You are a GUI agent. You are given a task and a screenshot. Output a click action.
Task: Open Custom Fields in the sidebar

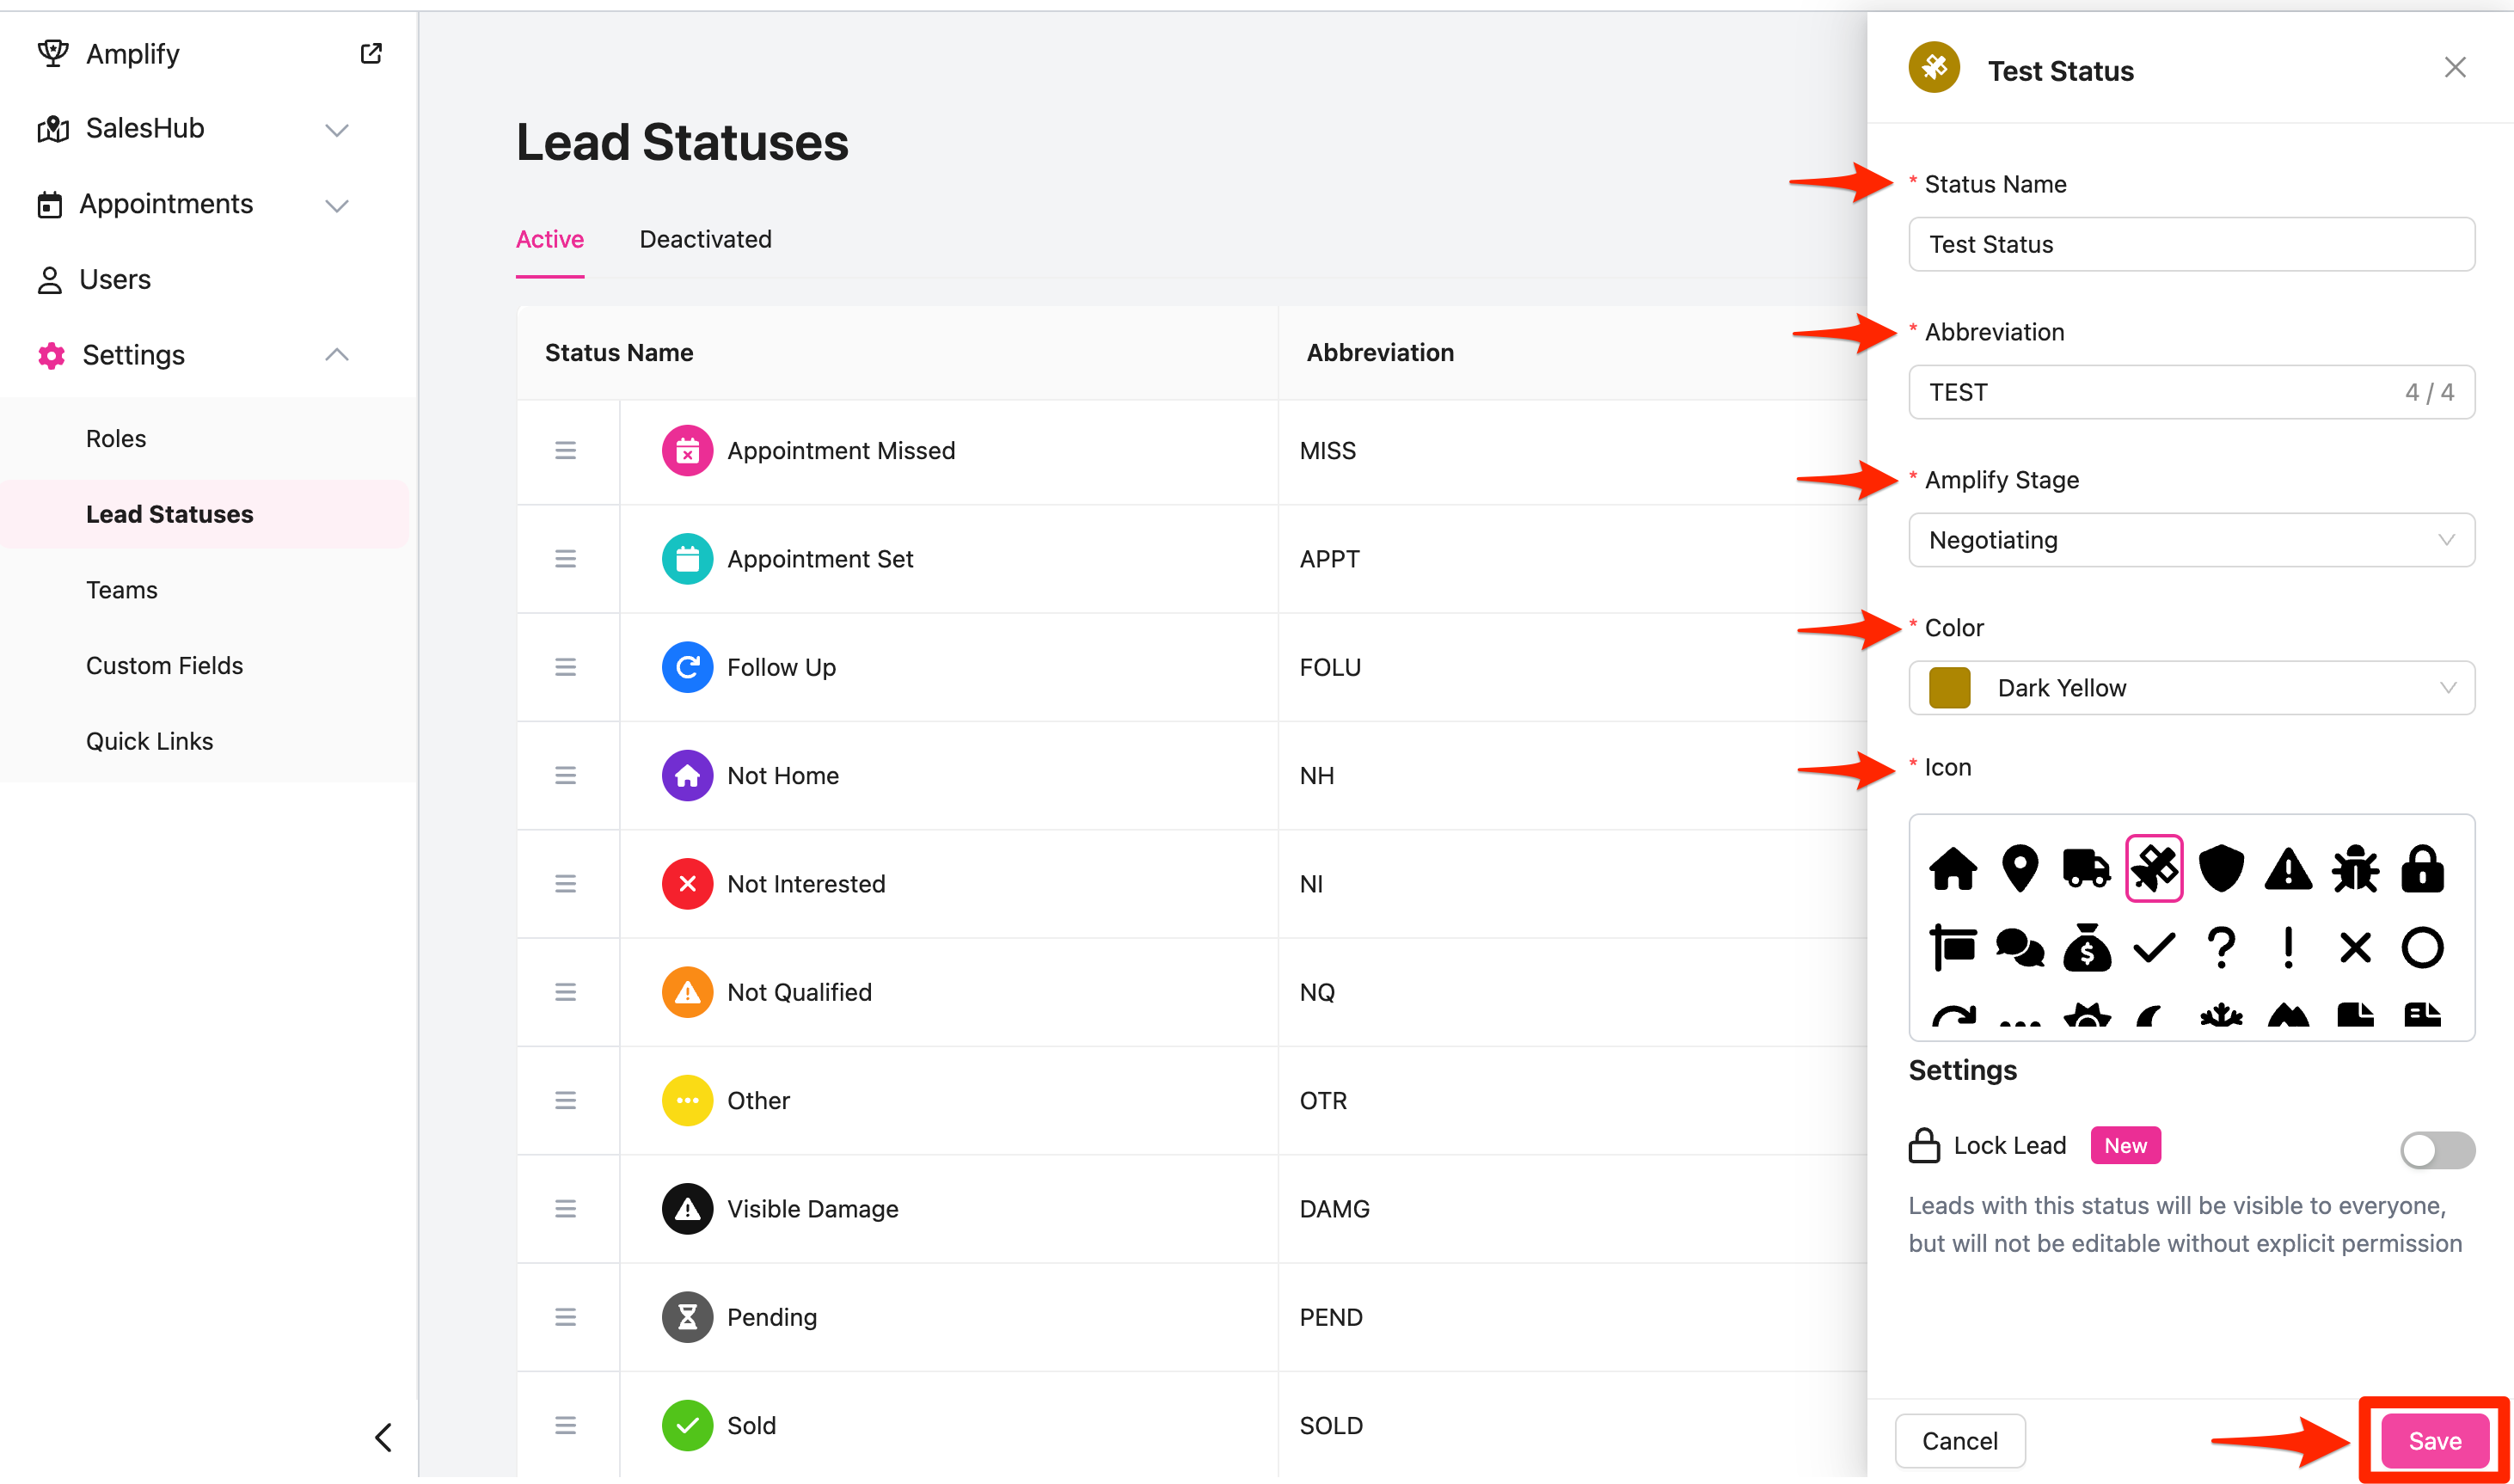pos(164,665)
